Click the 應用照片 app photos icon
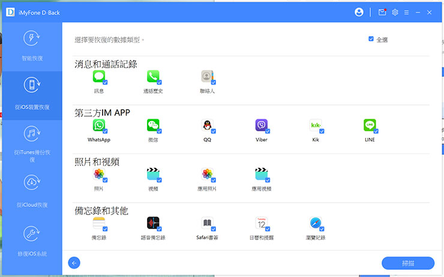The width and height of the screenshot is (444, 277). click(207, 174)
